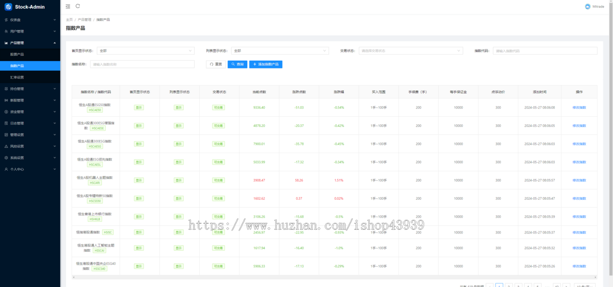Collapse the 产品管理 menu chevron

tap(55, 43)
